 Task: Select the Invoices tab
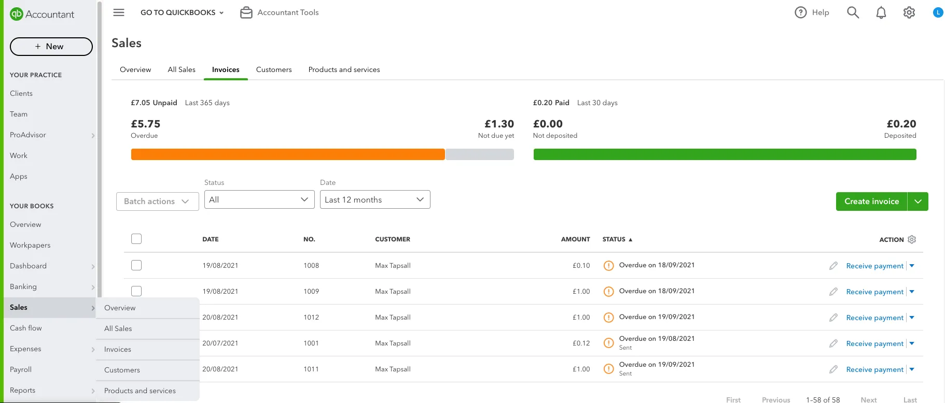coord(226,69)
